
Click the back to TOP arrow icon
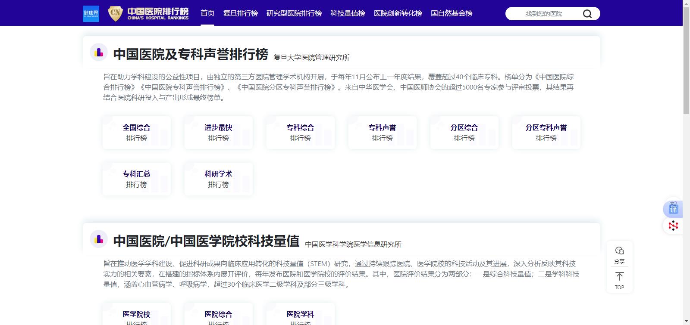point(619,277)
